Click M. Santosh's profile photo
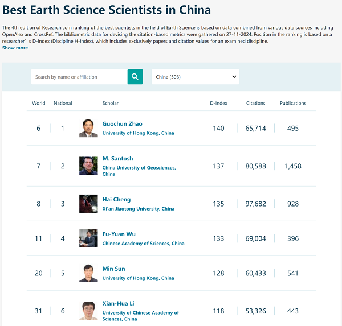Screen dimensions: 342x326 [x=88, y=166]
